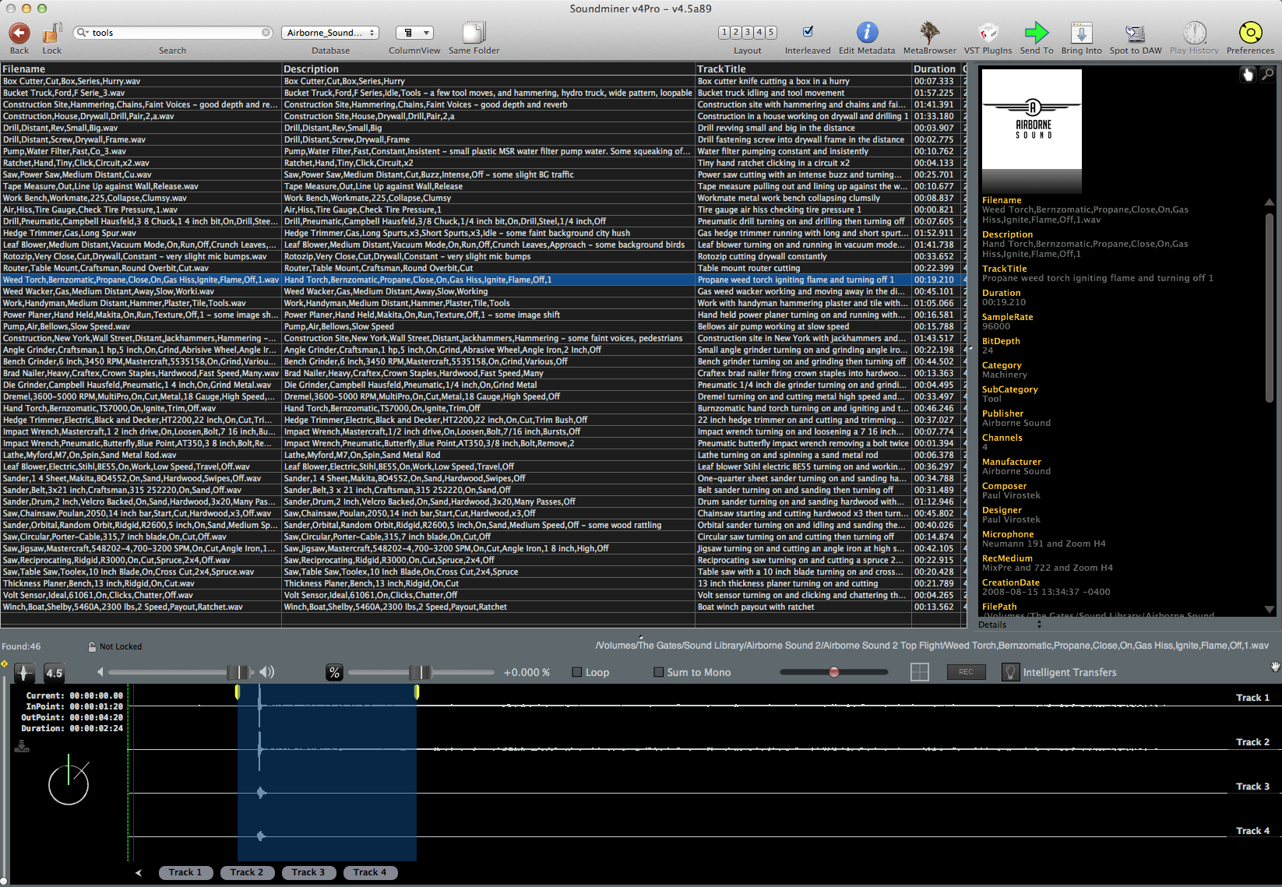Click the percent pitch reset button

click(334, 673)
